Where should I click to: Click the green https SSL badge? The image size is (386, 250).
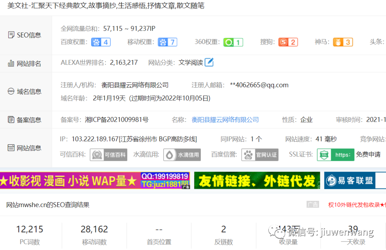[335, 155]
